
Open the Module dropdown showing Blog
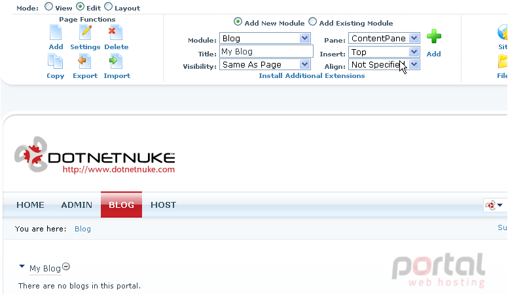[265, 38]
